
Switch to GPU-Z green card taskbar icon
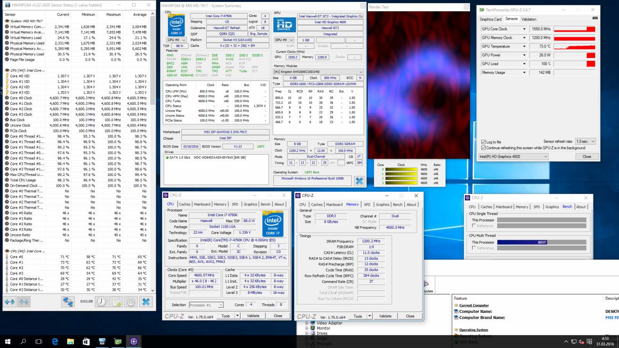[x=118, y=341]
